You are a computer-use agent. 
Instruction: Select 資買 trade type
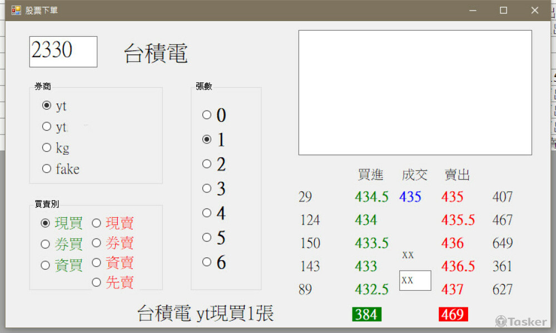click(45, 265)
